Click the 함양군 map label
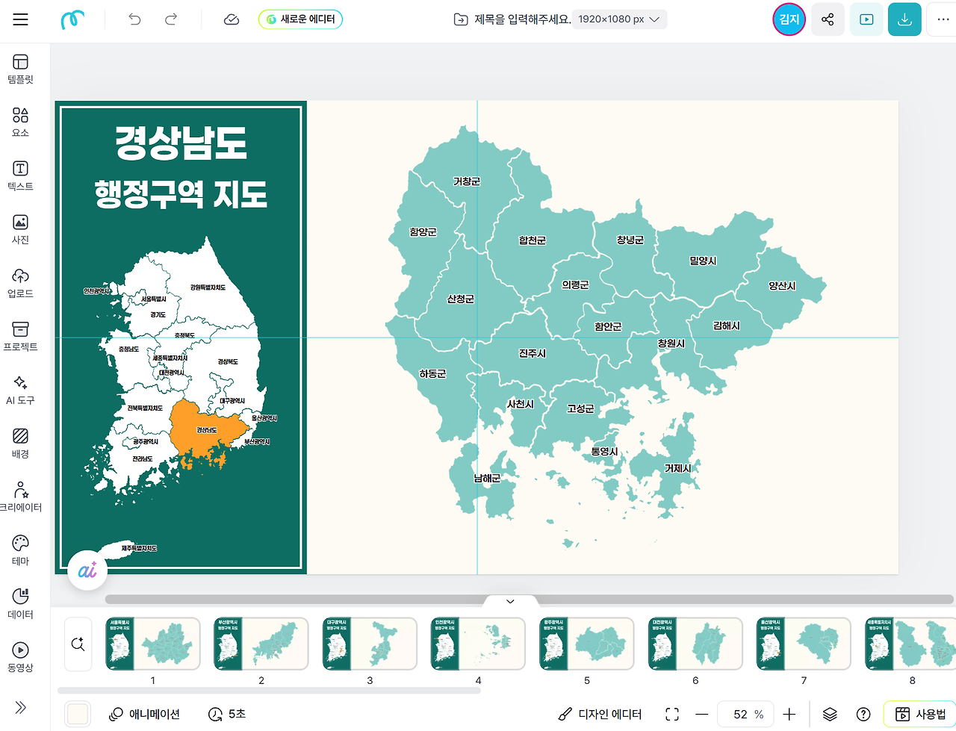 (x=423, y=232)
